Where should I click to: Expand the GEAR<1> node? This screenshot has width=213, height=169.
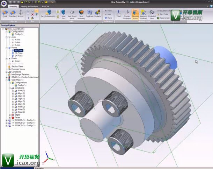pyautogui.click(x=6, y=77)
